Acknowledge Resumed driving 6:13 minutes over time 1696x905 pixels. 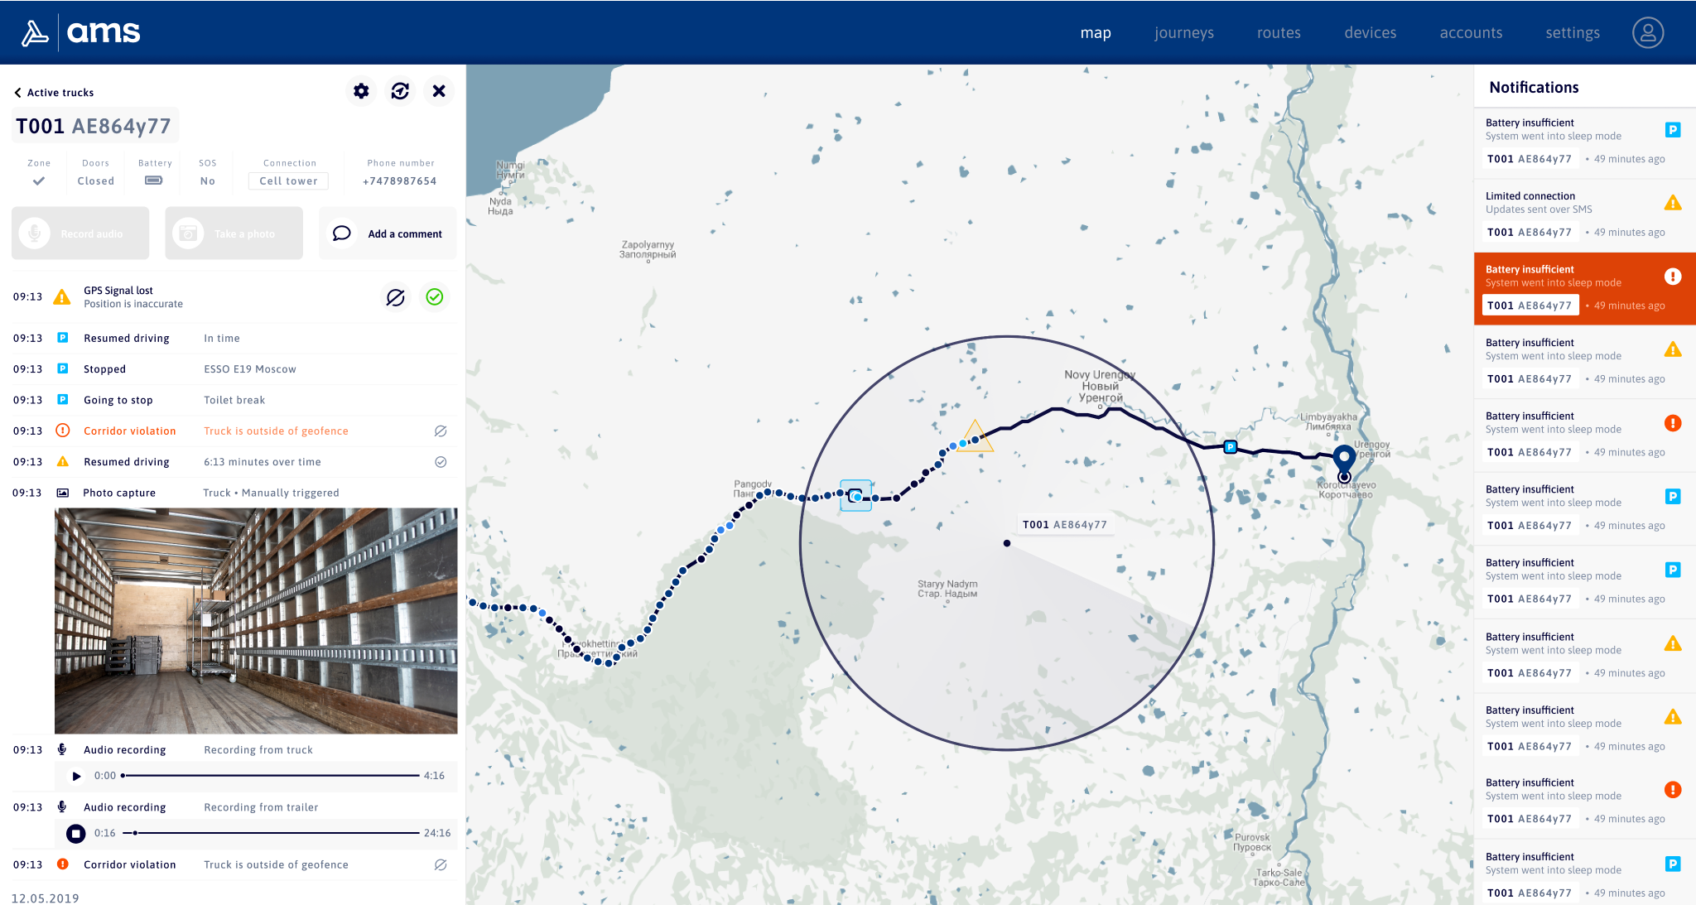point(441,462)
